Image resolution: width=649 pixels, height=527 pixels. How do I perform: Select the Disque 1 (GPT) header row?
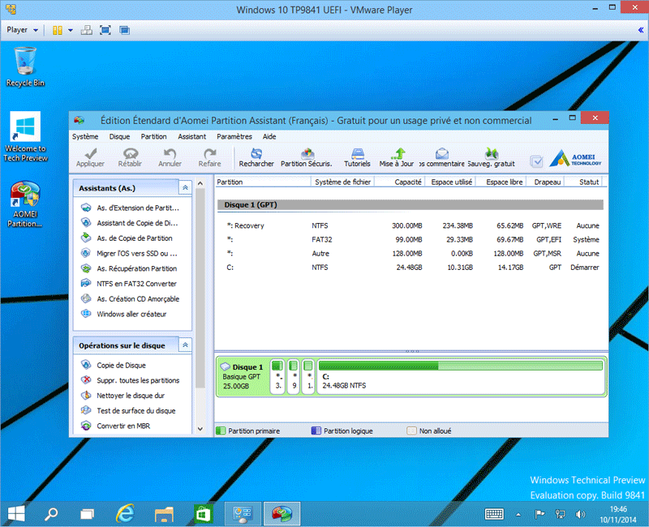click(410, 205)
